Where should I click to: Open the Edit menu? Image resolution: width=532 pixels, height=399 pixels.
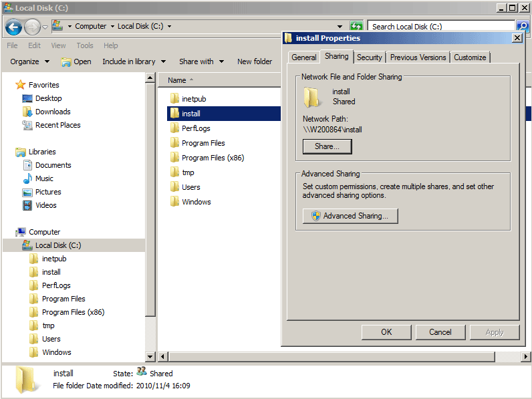tap(34, 45)
